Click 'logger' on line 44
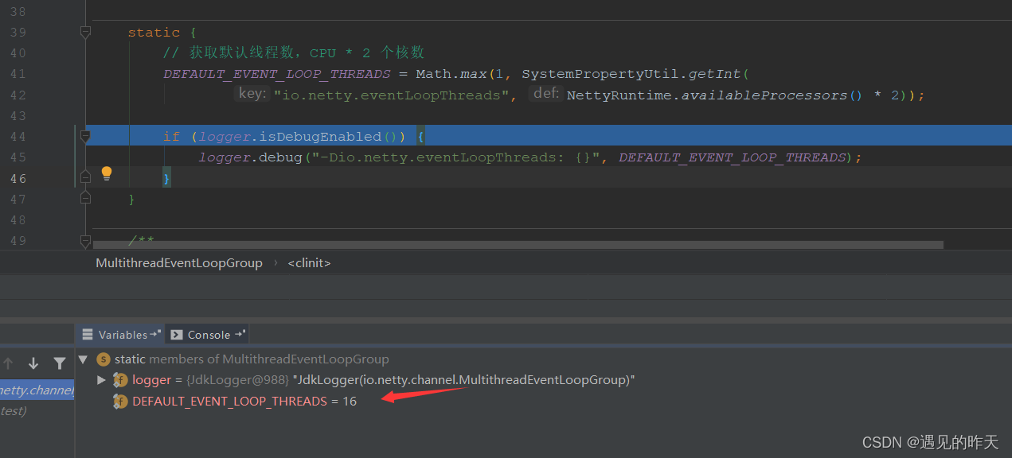1012x458 pixels. 225,137
